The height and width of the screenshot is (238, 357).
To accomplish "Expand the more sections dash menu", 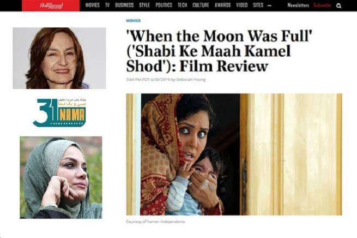I will (x=269, y=5).
